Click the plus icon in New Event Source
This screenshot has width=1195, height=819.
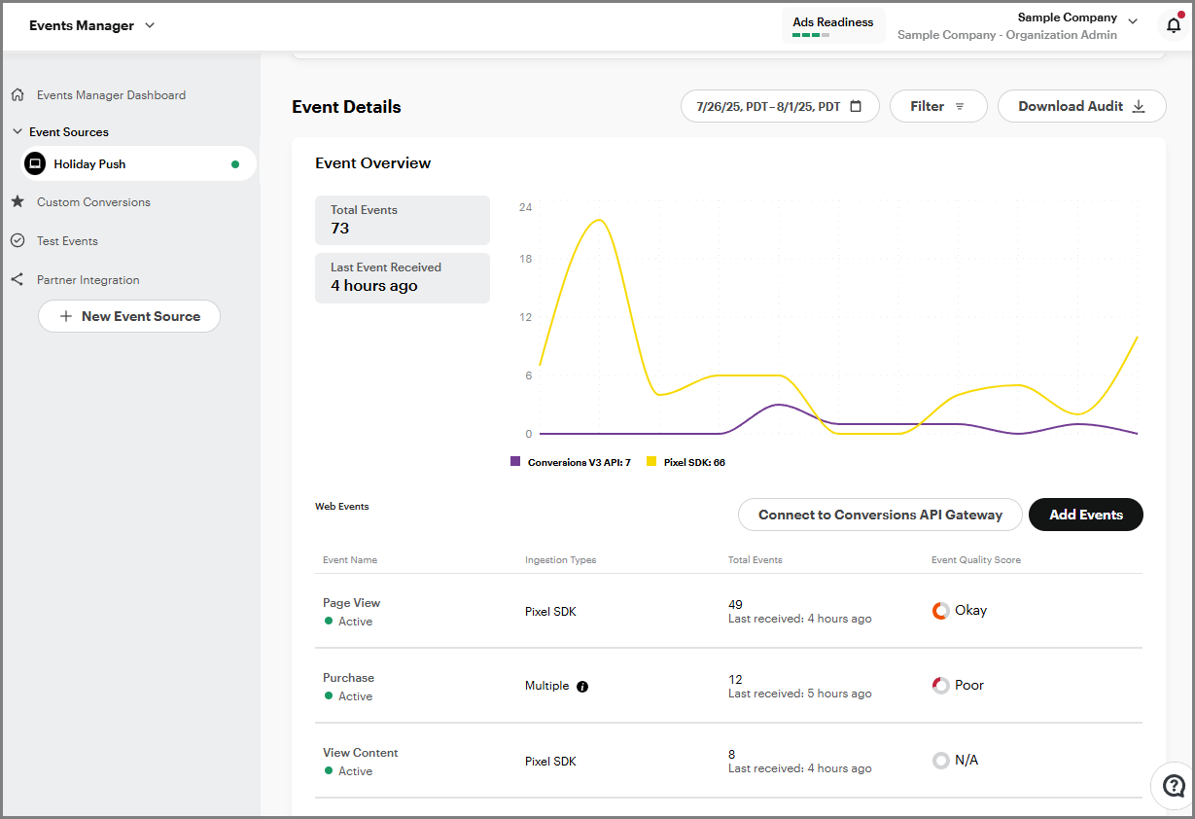tap(66, 316)
